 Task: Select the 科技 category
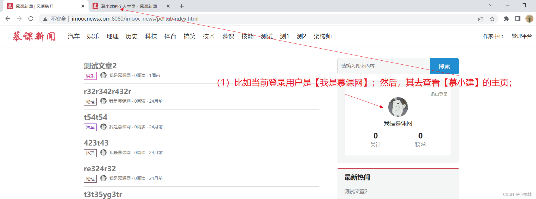pyautogui.click(x=151, y=36)
